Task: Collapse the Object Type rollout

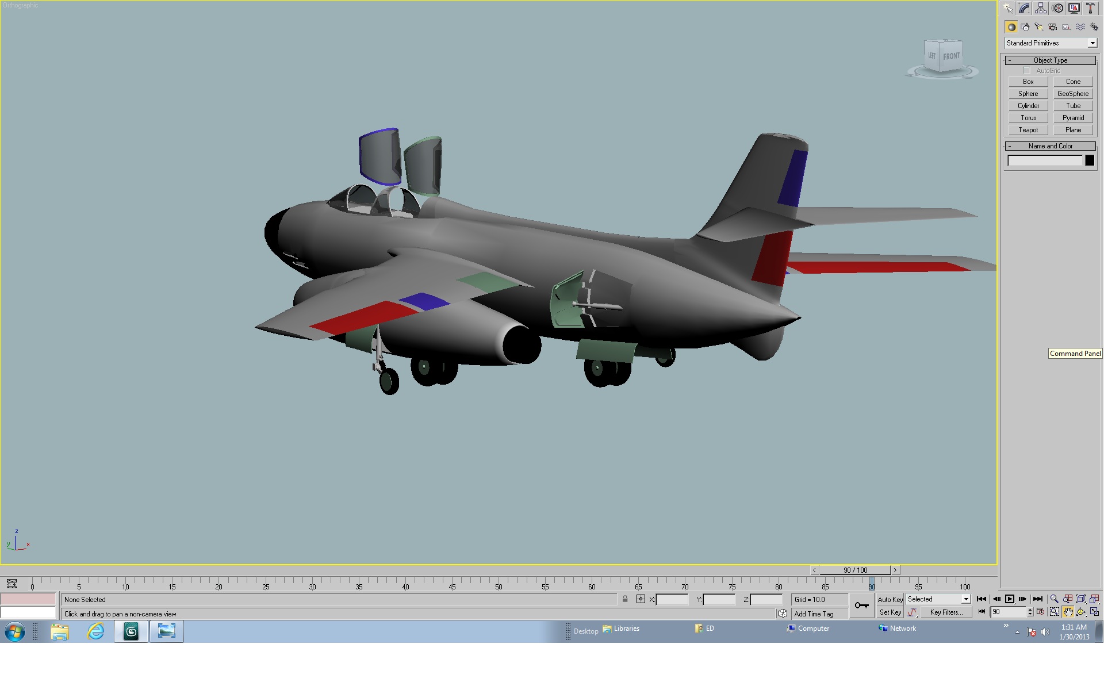Action: 1050,60
